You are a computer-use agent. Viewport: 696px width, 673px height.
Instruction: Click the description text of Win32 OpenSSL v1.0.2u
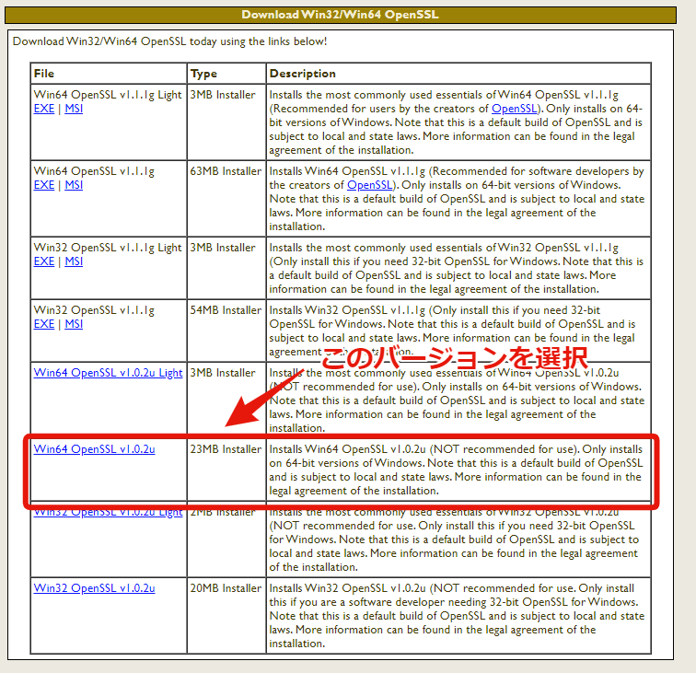click(457, 616)
